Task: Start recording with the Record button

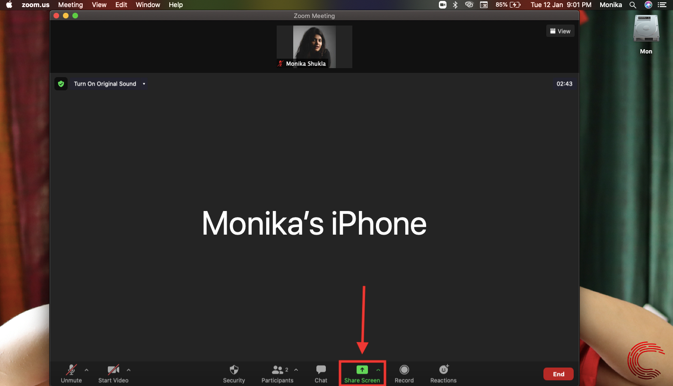Action: point(404,374)
